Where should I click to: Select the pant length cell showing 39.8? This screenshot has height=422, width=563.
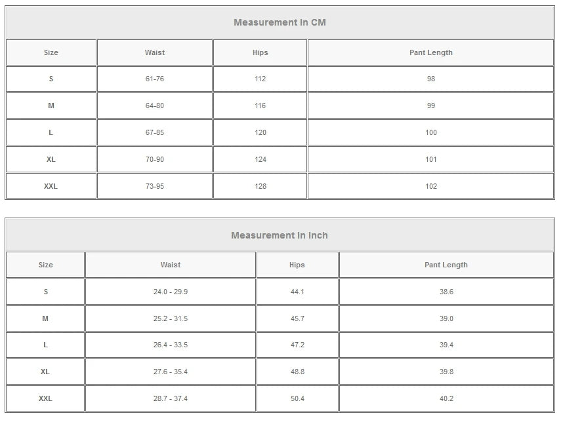coord(446,372)
